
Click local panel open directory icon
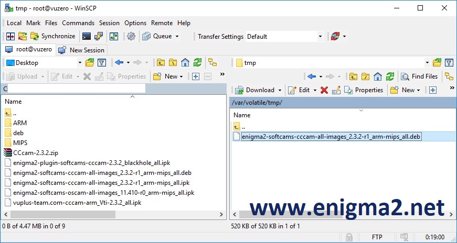click(90, 62)
